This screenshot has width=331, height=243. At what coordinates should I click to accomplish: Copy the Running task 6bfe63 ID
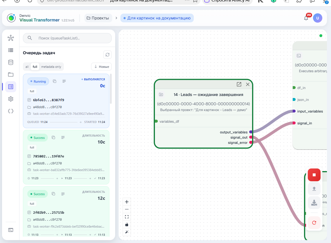pos(55,81)
